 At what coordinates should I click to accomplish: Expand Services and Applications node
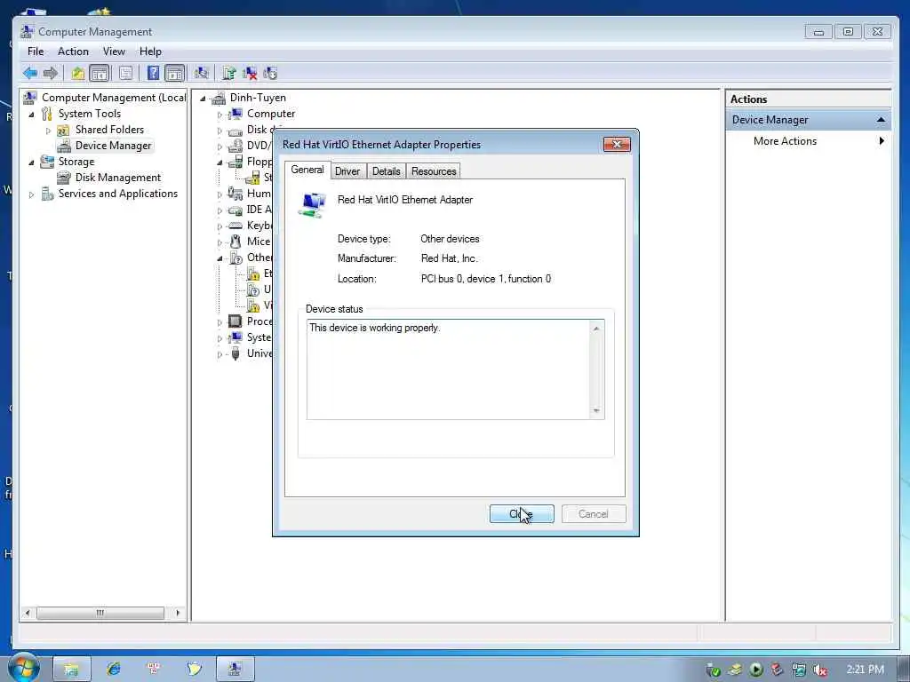click(x=31, y=194)
